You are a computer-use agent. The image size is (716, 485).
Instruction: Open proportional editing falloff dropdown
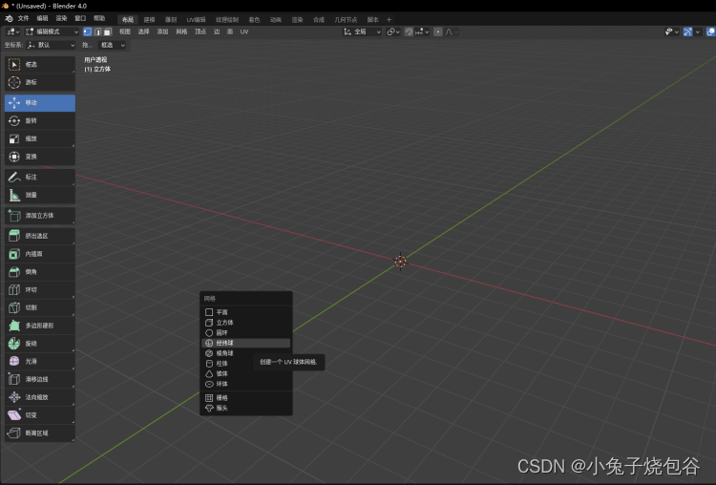coord(452,32)
